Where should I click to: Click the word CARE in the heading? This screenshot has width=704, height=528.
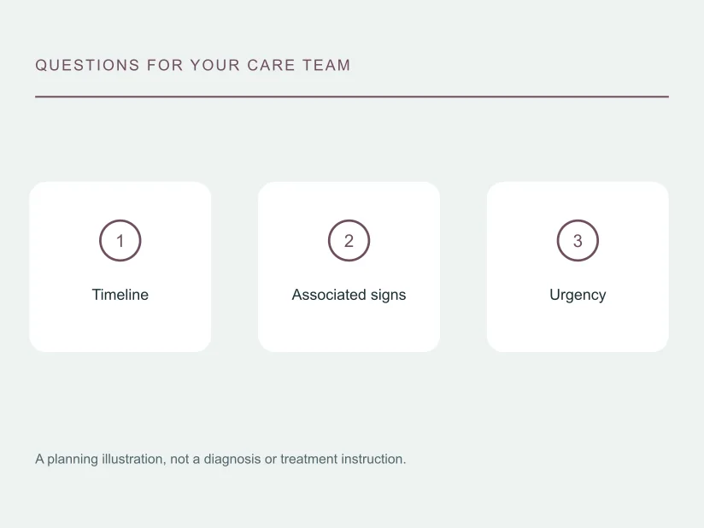coord(271,65)
